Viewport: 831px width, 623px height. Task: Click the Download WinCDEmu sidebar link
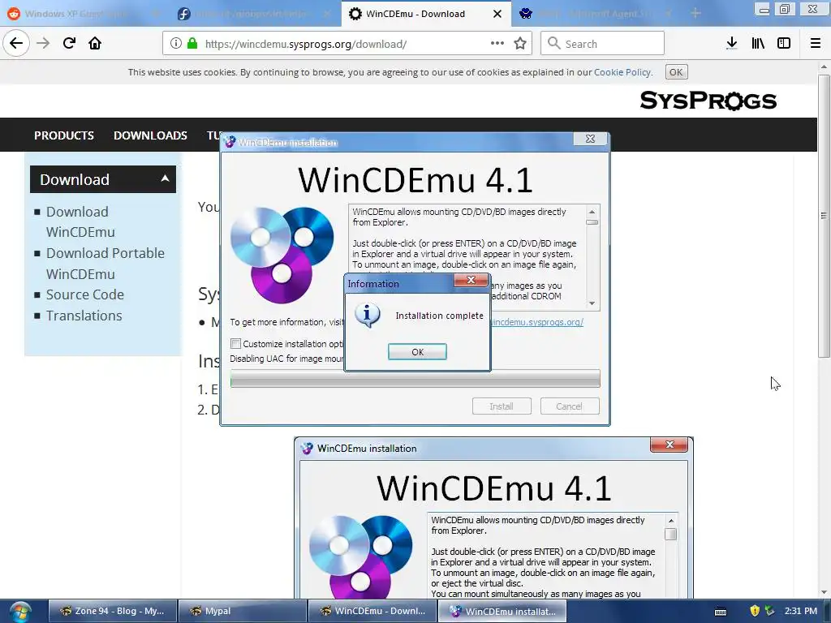coord(80,222)
